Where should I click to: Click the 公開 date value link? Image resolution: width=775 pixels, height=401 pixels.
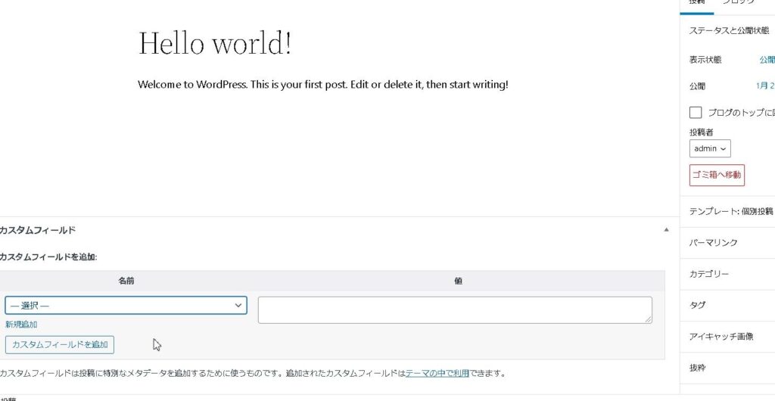pos(764,86)
